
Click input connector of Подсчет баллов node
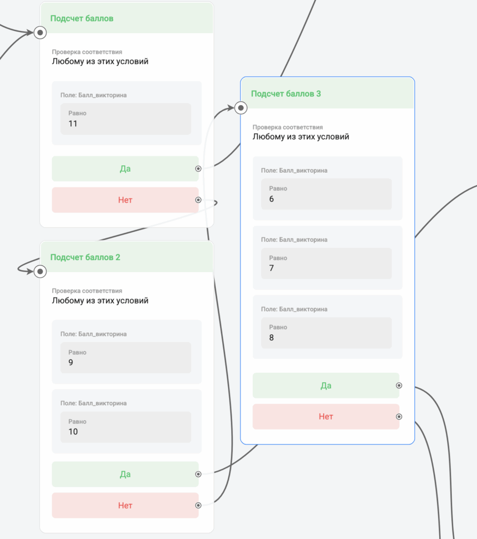41,33
